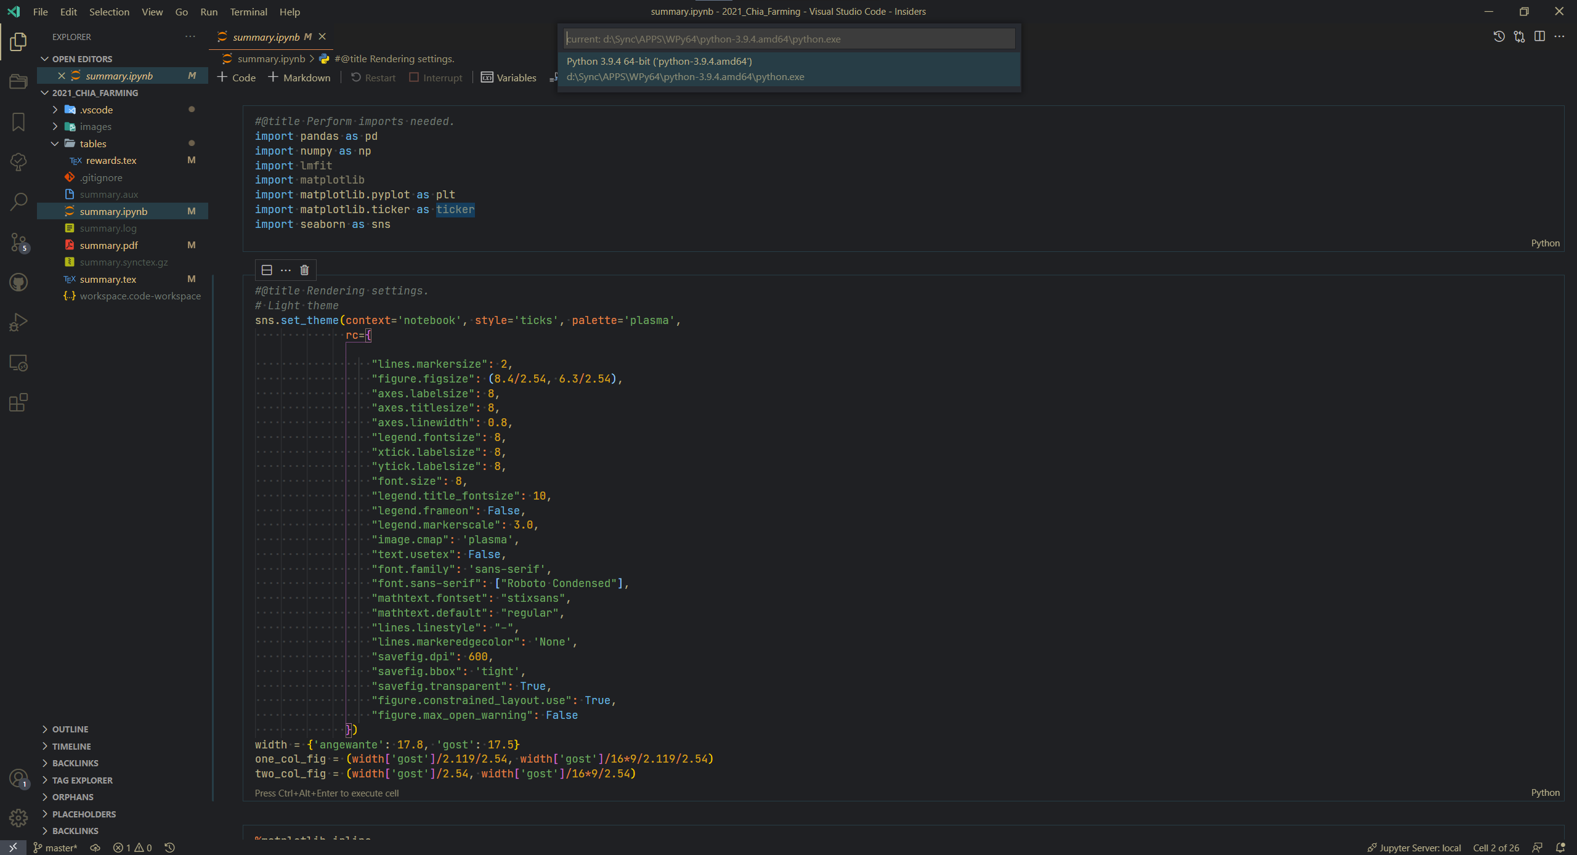Open the Search sidebar

(x=18, y=201)
